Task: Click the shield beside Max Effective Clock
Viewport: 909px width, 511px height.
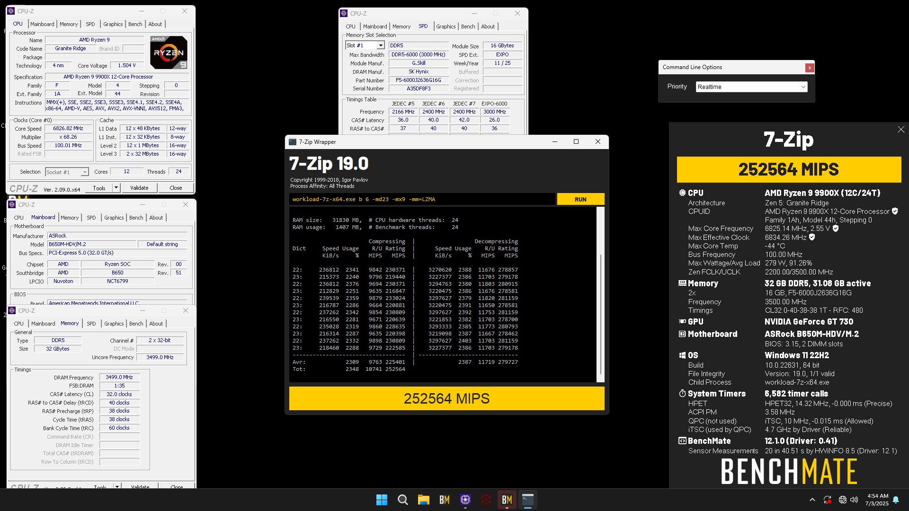Action: point(812,238)
